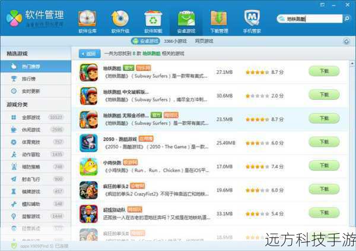Viewport: 356px width, 251px height.
Task: Open the 地铁跑酷 中文破解版 app thumbnail
Action: (x=89, y=96)
